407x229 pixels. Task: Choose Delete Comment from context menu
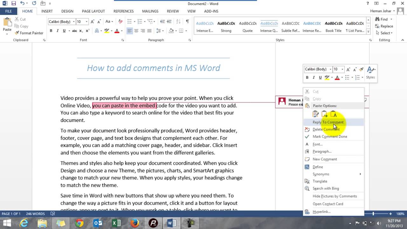pos(326,129)
